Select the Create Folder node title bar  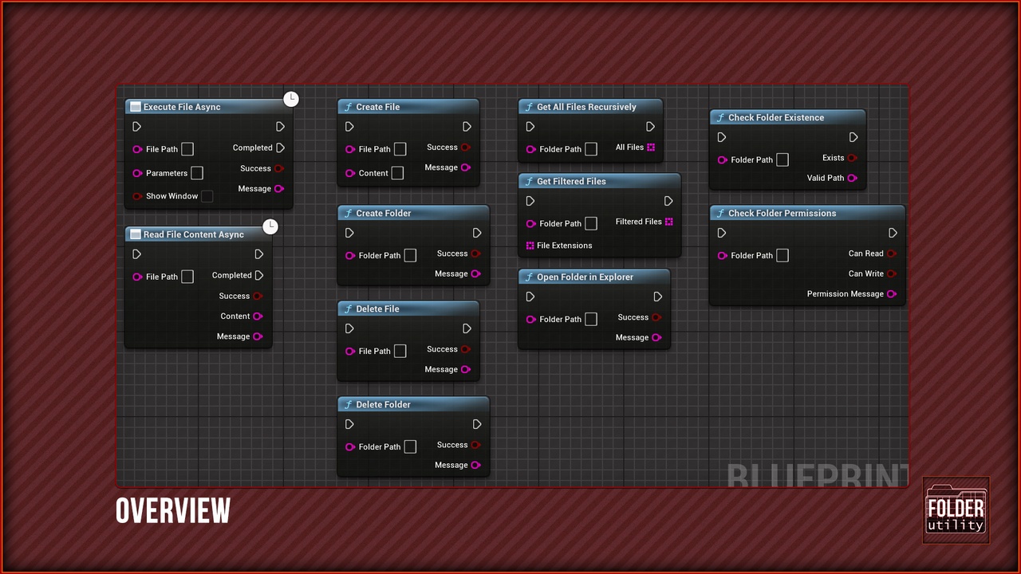[x=413, y=213]
